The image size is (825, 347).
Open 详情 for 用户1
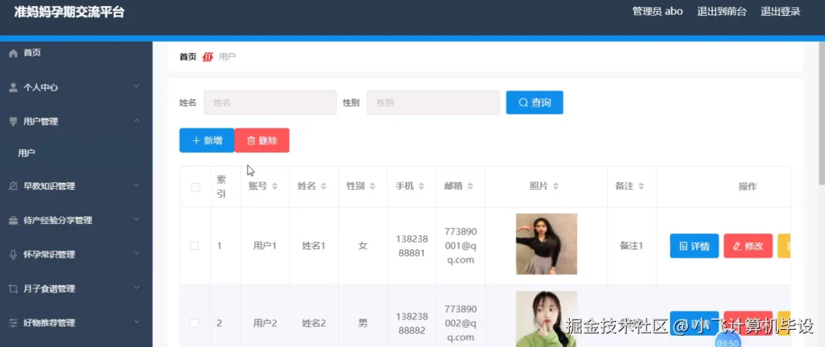click(694, 246)
